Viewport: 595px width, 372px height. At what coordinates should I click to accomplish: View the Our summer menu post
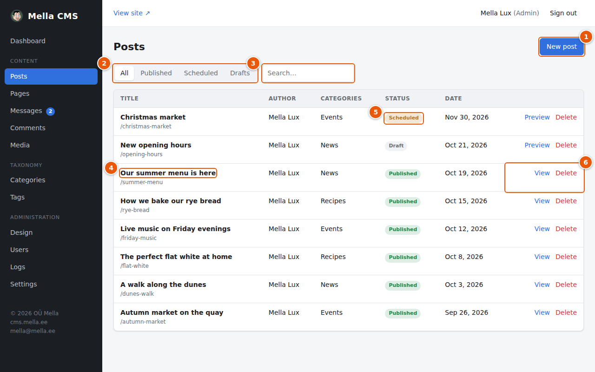pos(542,173)
